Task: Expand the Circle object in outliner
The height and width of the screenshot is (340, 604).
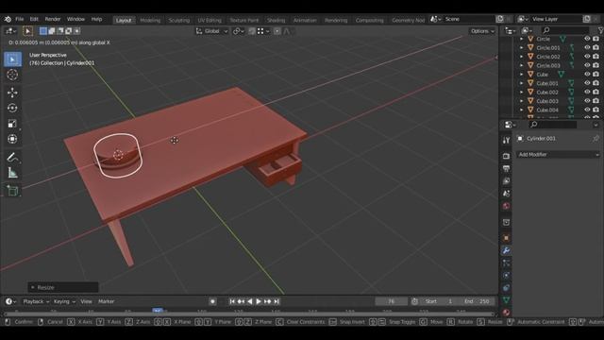Action: (x=522, y=39)
